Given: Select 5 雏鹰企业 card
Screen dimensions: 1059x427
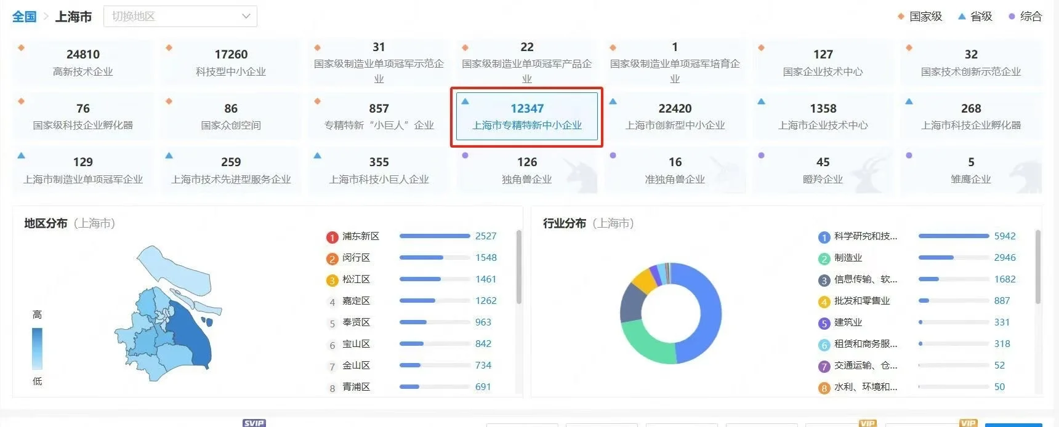Looking at the screenshot, I should click(971, 170).
